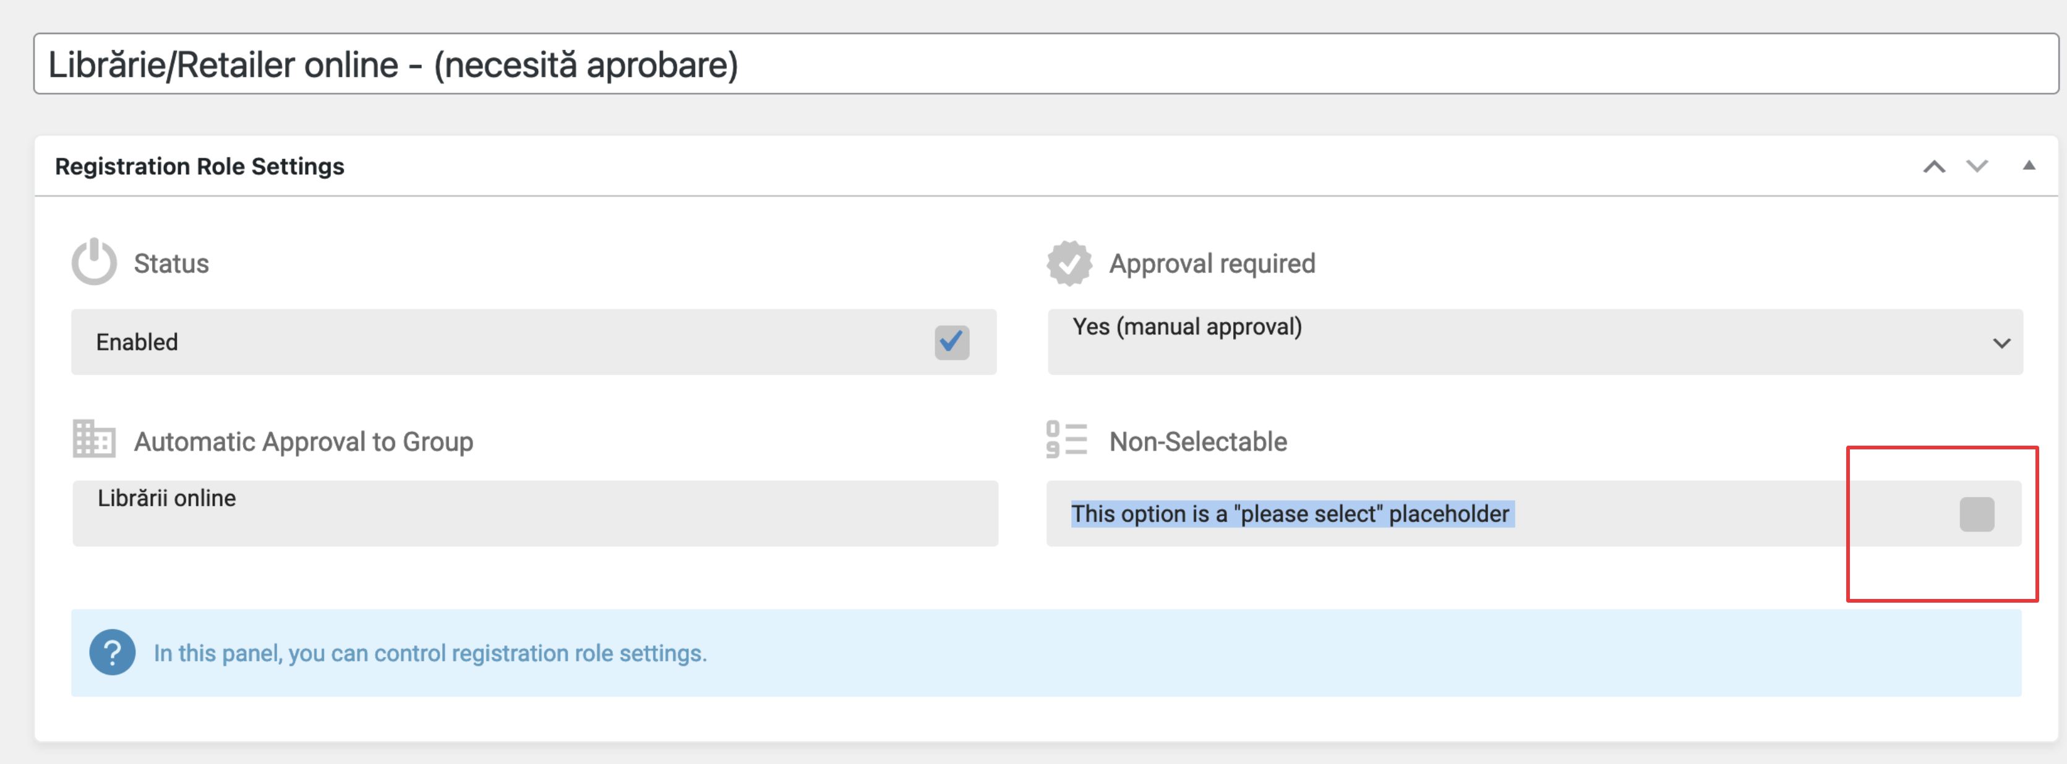Viewport: 2067px width, 764px height.
Task: Check the "please select" placeholder checkbox
Action: [x=1976, y=514]
